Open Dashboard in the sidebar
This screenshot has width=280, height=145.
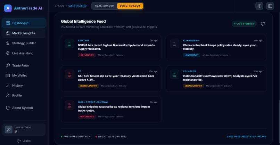(24, 23)
